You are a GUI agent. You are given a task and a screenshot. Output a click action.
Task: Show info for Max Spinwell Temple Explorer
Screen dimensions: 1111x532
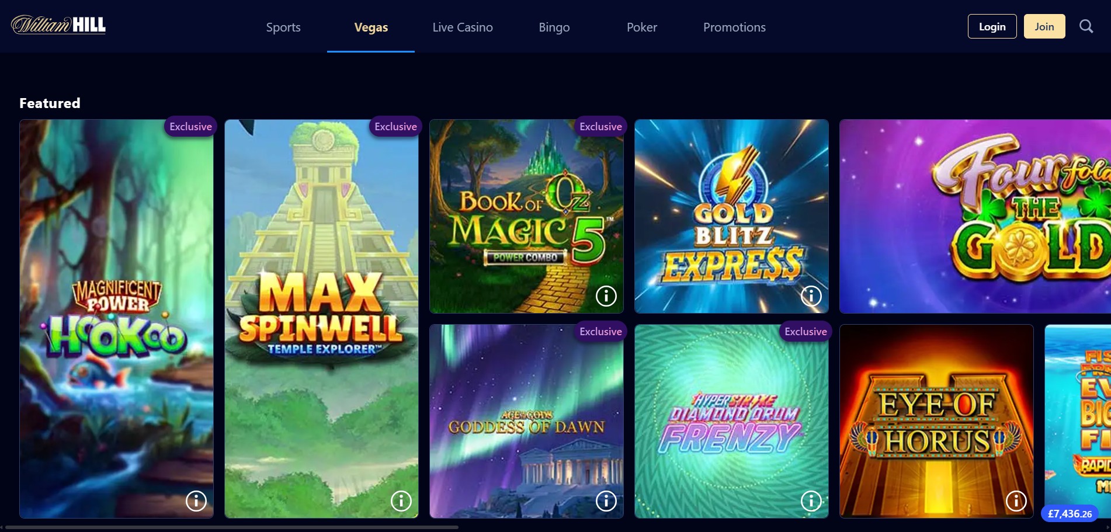401,500
